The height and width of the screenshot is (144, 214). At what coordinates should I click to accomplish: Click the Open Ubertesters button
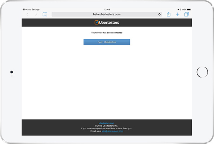[x=107, y=42]
